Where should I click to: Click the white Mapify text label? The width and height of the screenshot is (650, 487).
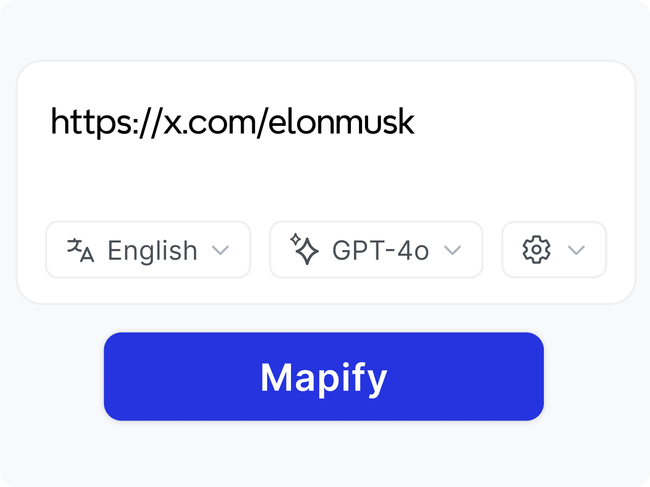click(323, 377)
